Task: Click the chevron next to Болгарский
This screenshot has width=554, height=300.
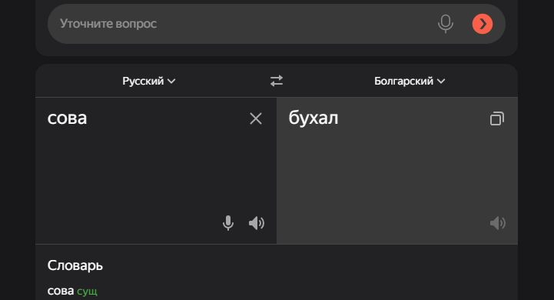Action: 441,82
